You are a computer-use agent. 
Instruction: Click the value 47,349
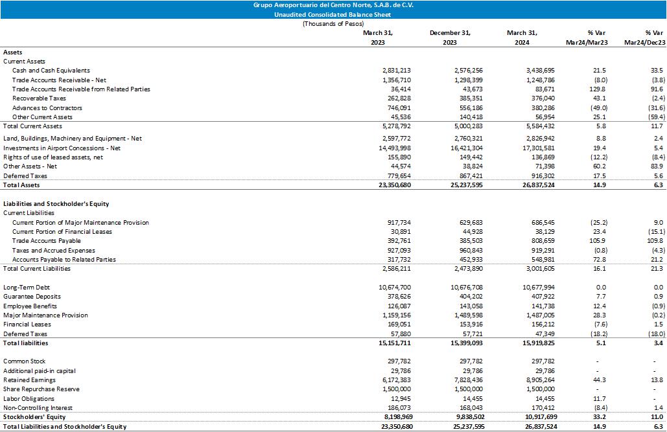tap(545, 334)
